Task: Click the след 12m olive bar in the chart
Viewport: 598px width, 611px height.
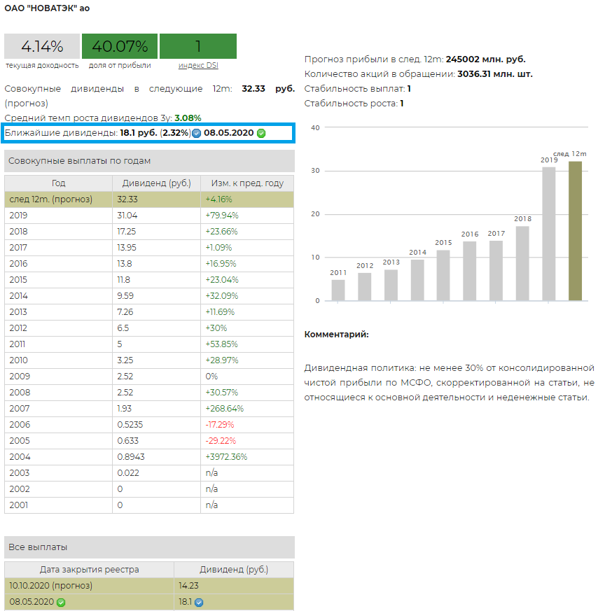Action: [x=575, y=231]
